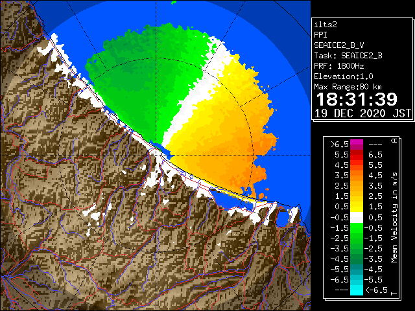Click the yellow swatch in the velocity legend
This screenshot has height=311, width=415.
(x=357, y=207)
